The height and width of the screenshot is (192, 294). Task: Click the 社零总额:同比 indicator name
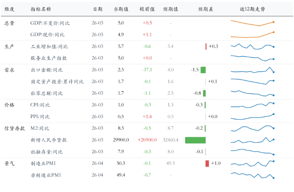point(46,93)
